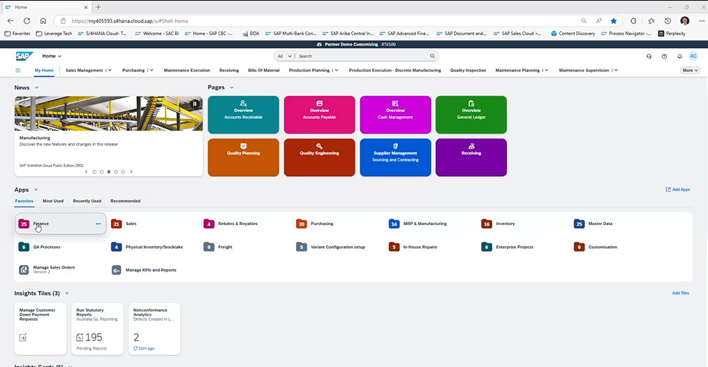Image resolution: width=708 pixels, height=367 pixels.
Task: Reload the browser page
Action: pyautogui.click(x=27, y=21)
